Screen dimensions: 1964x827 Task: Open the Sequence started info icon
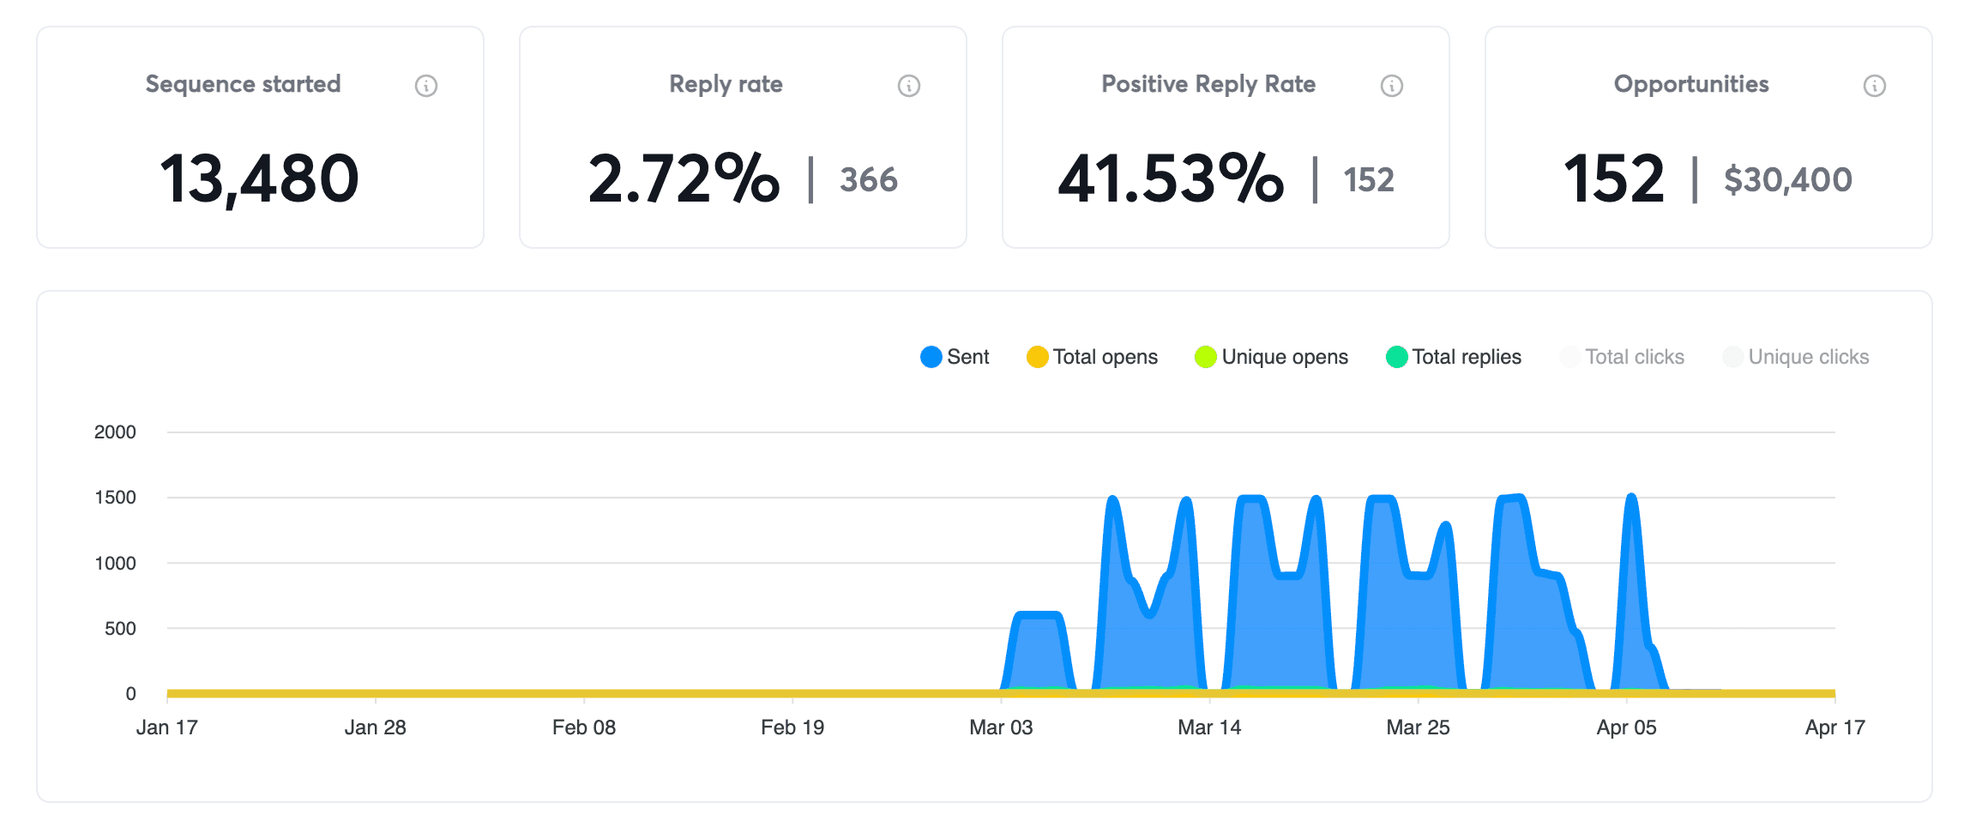(427, 85)
